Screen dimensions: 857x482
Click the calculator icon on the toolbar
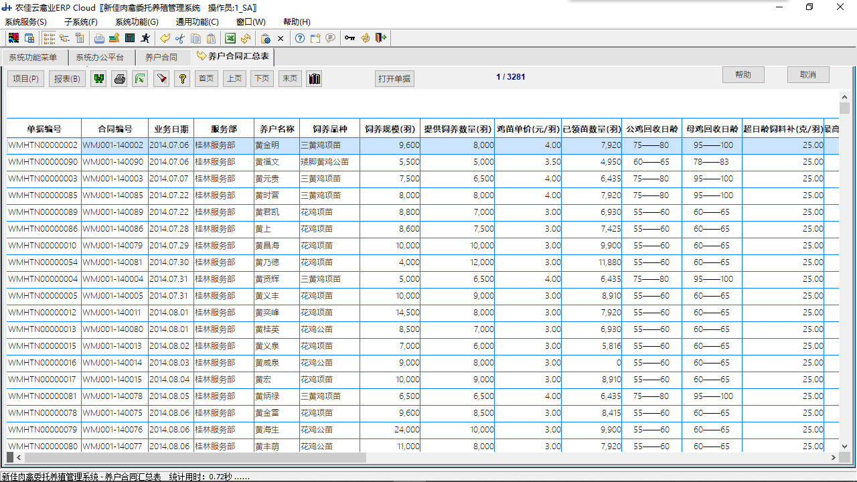tap(129, 38)
